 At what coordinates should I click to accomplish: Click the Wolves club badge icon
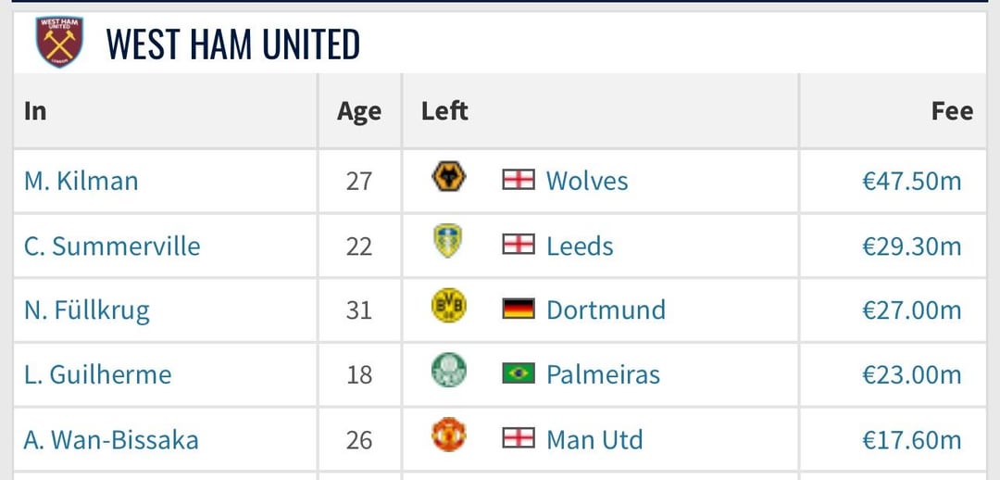click(449, 177)
